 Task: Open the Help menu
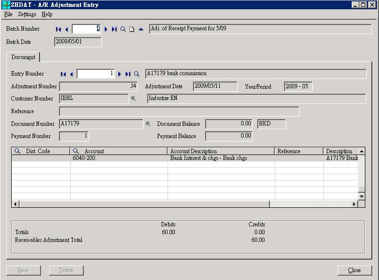coord(47,15)
